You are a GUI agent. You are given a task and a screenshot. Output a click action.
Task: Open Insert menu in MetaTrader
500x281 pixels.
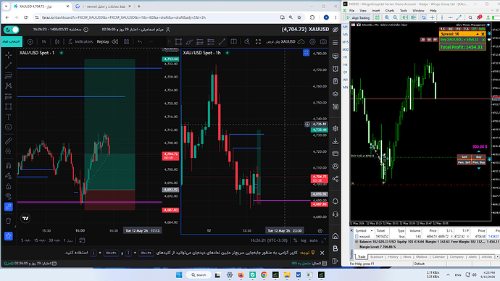tap(375, 11)
